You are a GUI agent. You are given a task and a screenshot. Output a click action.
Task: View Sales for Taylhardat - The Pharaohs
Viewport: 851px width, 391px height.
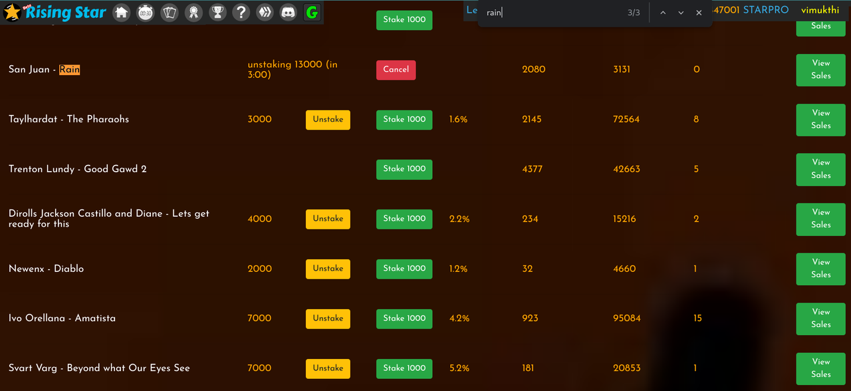[x=821, y=120]
